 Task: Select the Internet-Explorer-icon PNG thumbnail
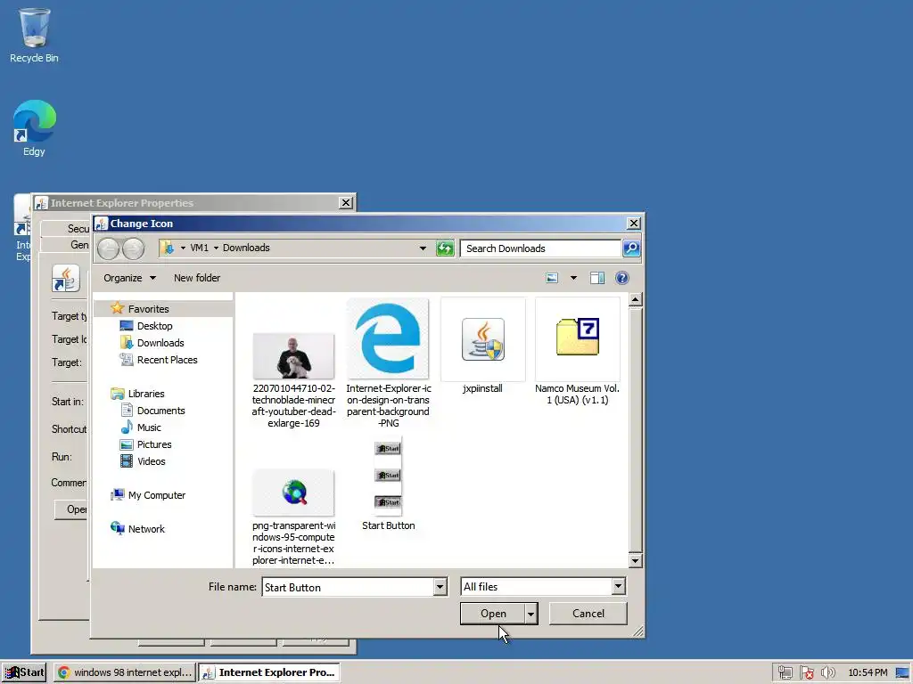(389, 364)
